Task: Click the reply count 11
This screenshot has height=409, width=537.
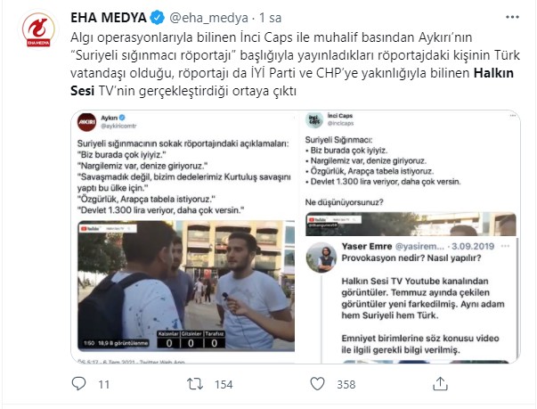Action: [x=104, y=384]
